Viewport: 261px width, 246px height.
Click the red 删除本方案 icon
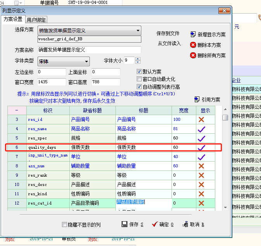coord(193,45)
